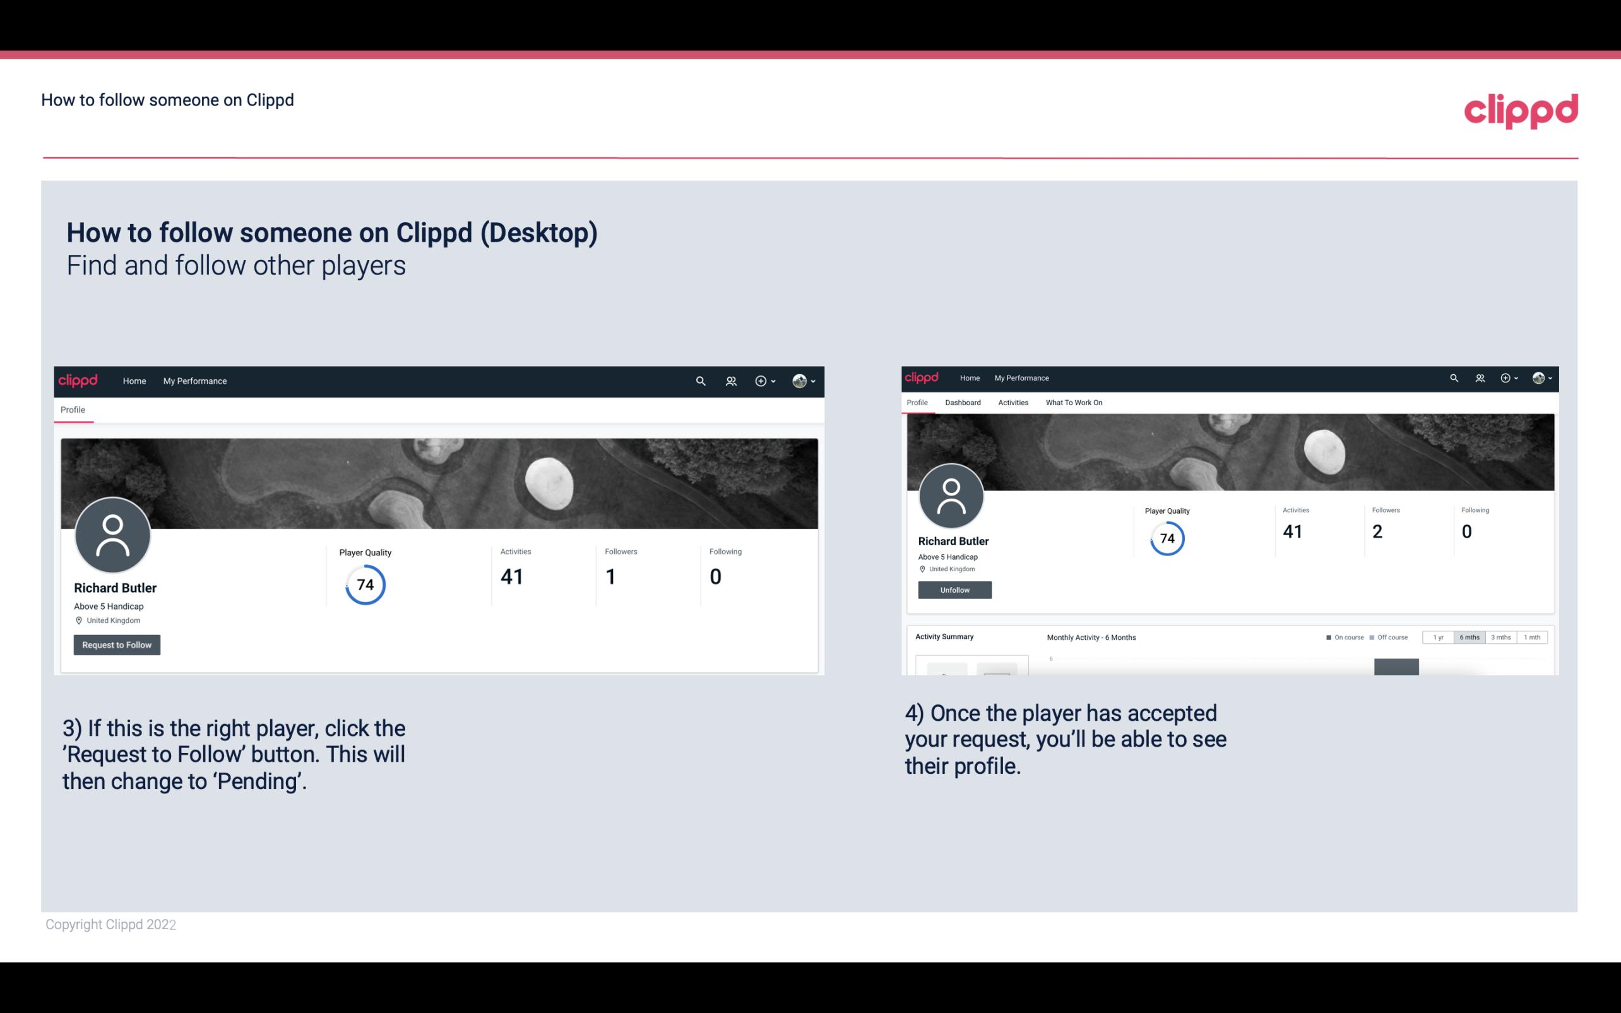
Task: Select the '1 yr' activity timeframe option
Action: 1438,637
